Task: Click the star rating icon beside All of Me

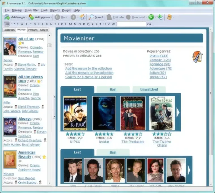Action: [x=20, y=43]
